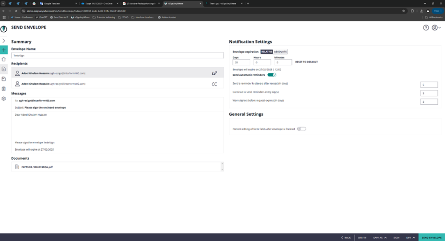Click the SEND ENVELOPE button

click(x=432, y=238)
